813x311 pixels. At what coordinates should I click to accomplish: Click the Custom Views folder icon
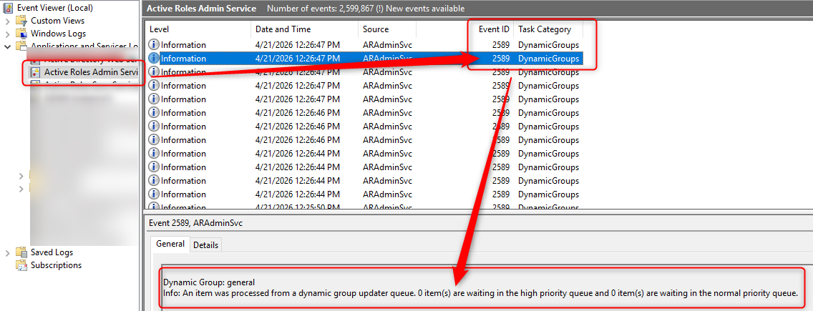[21, 21]
